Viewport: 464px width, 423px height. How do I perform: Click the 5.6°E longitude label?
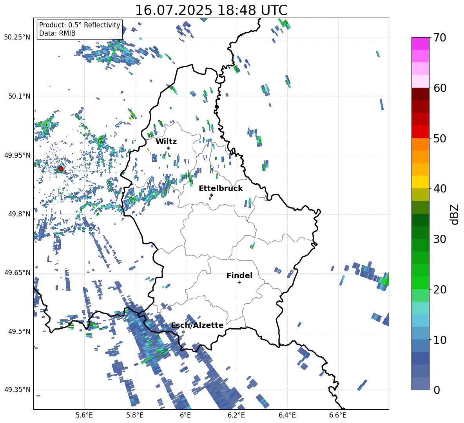pos(84,415)
